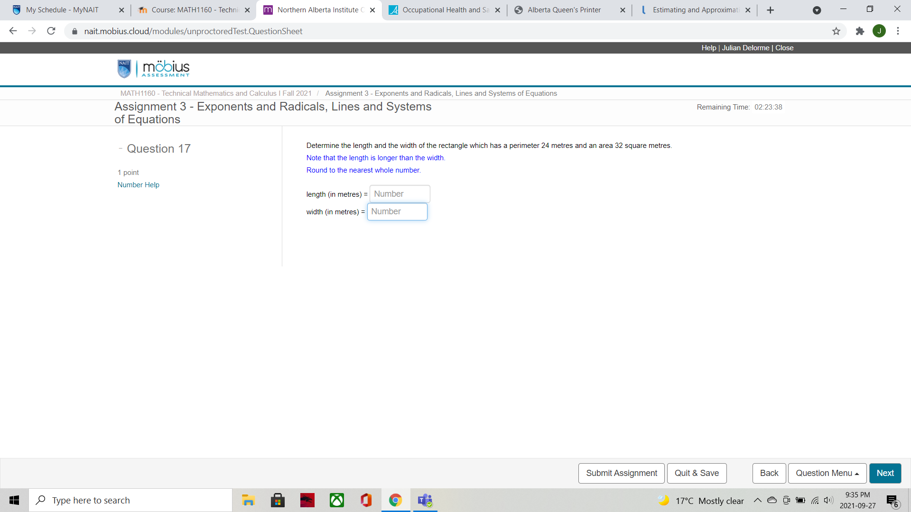This screenshot has width=911, height=512.
Task: View site security via the padlock icon
Action: [x=74, y=31]
